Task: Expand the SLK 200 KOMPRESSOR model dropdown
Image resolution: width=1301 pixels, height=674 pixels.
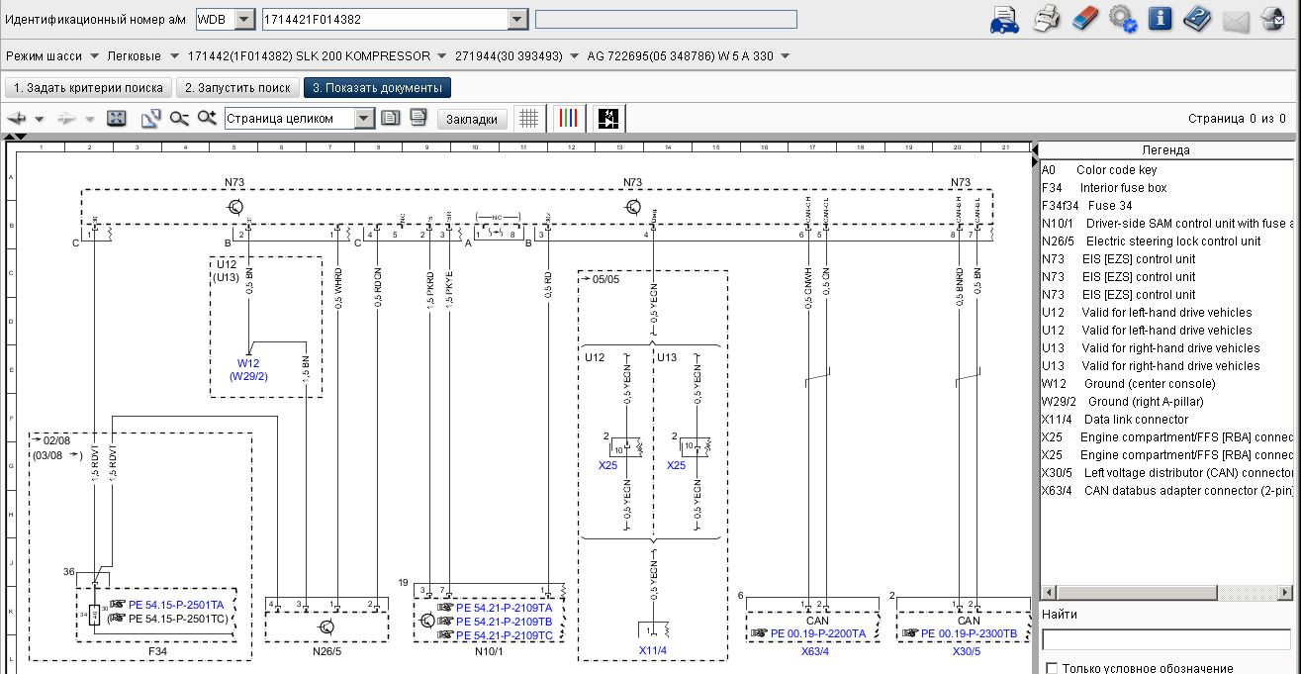Action: [441, 56]
